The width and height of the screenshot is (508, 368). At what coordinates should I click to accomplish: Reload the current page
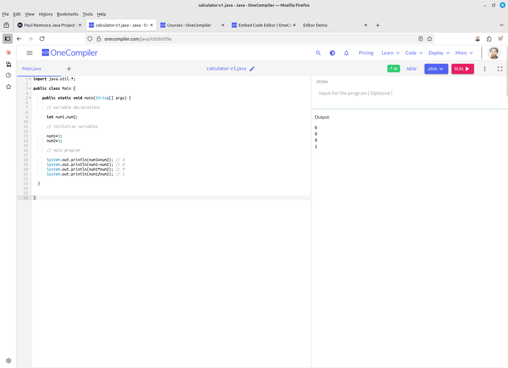point(42,39)
